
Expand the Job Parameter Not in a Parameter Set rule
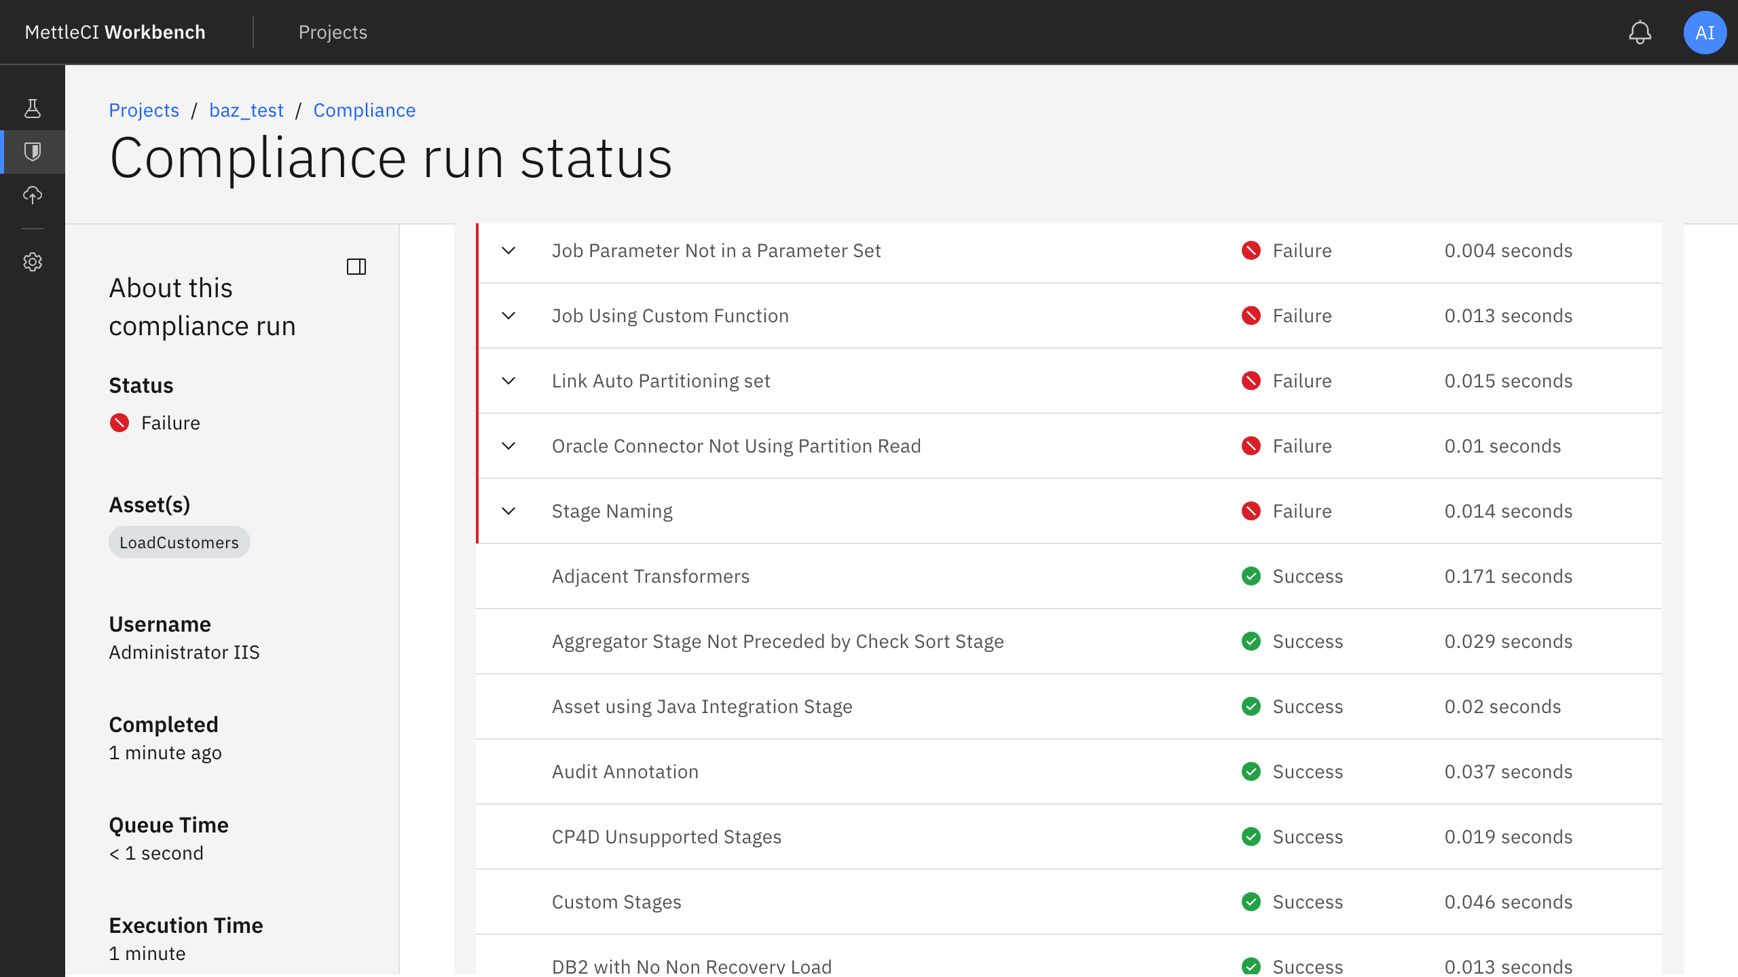click(x=510, y=250)
